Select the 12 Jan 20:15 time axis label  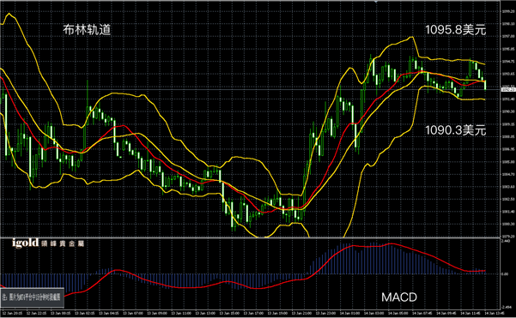[11, 314]
